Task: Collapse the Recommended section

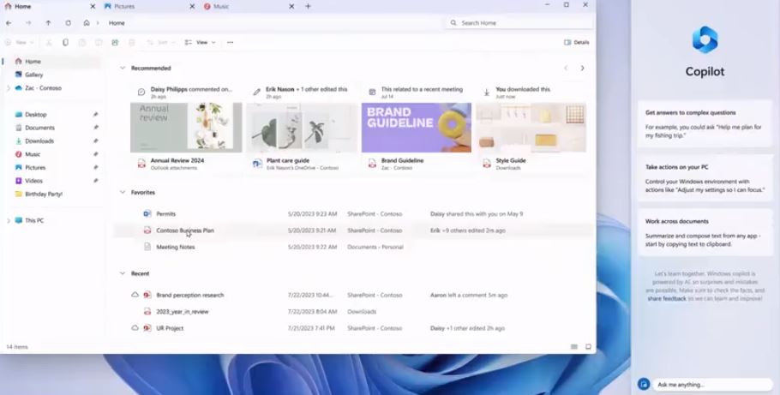Action: coord(123,69)
